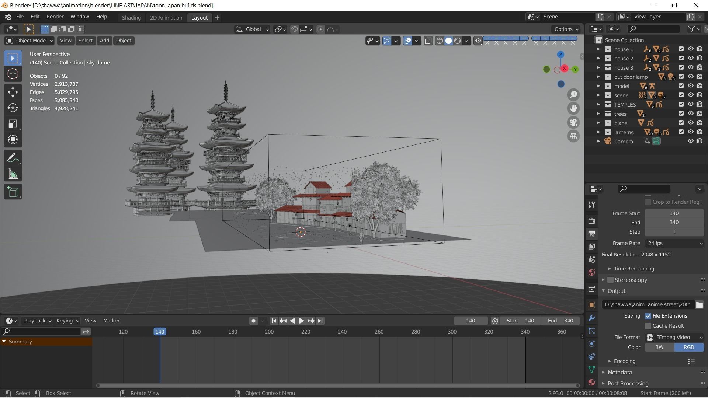Open the Tool properties tab

pos(591,205)
